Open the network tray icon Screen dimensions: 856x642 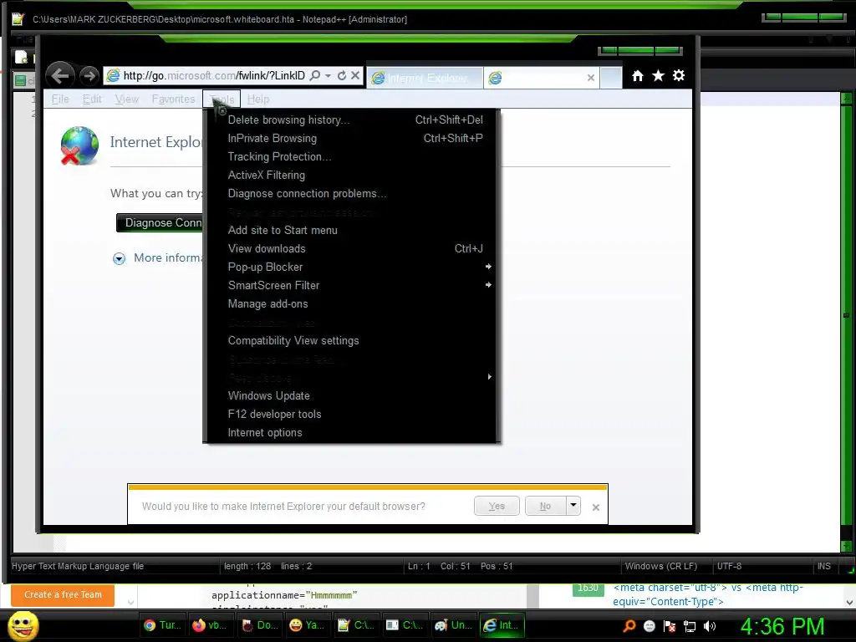click(x=690, y=626)
